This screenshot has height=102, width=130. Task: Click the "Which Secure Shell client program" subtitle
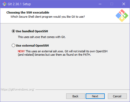pos(48,17)
